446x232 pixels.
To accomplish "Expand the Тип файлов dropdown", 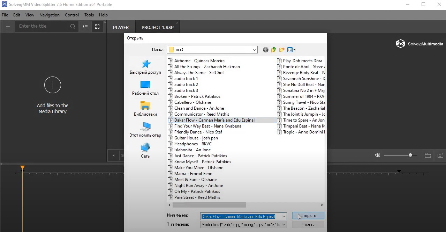I will pos(284,225).
